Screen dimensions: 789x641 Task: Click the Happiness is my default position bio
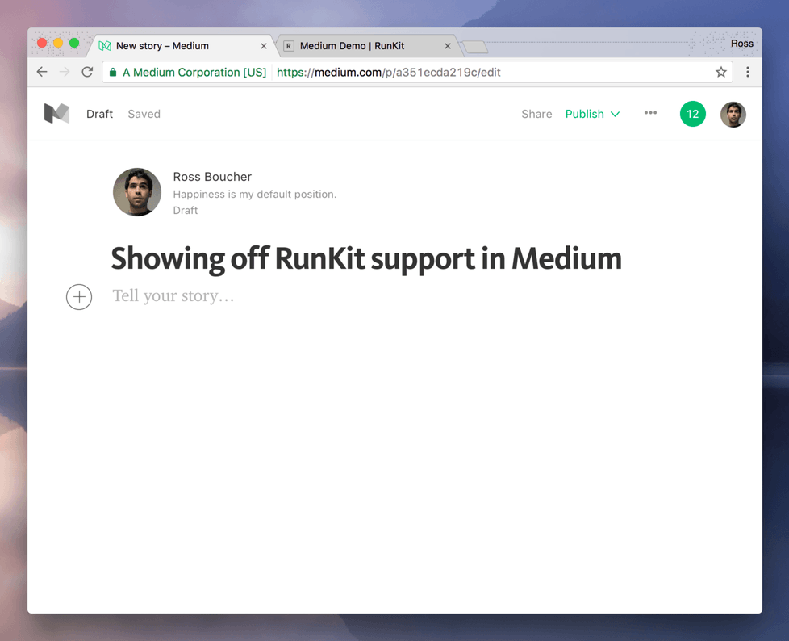pos(255,194)
